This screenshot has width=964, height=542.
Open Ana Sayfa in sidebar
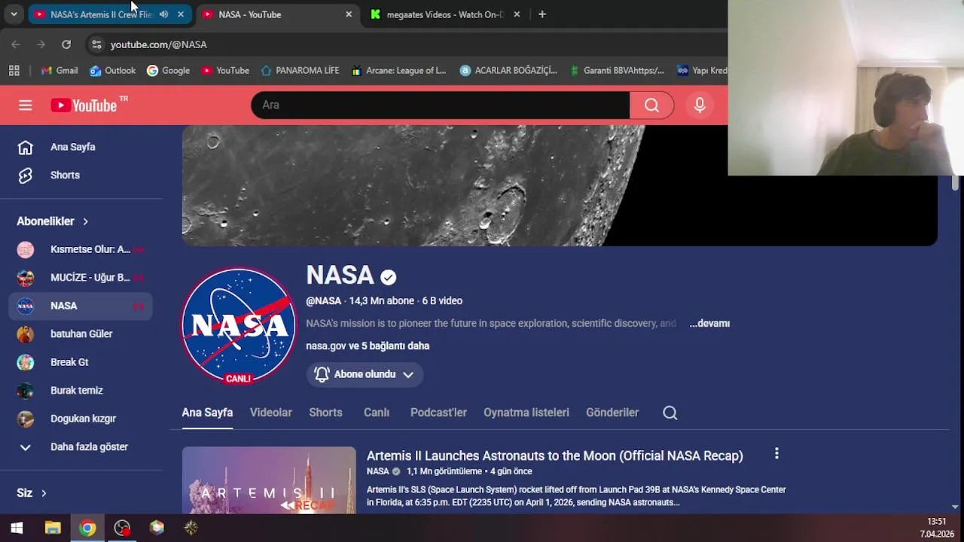coord(81,147)
